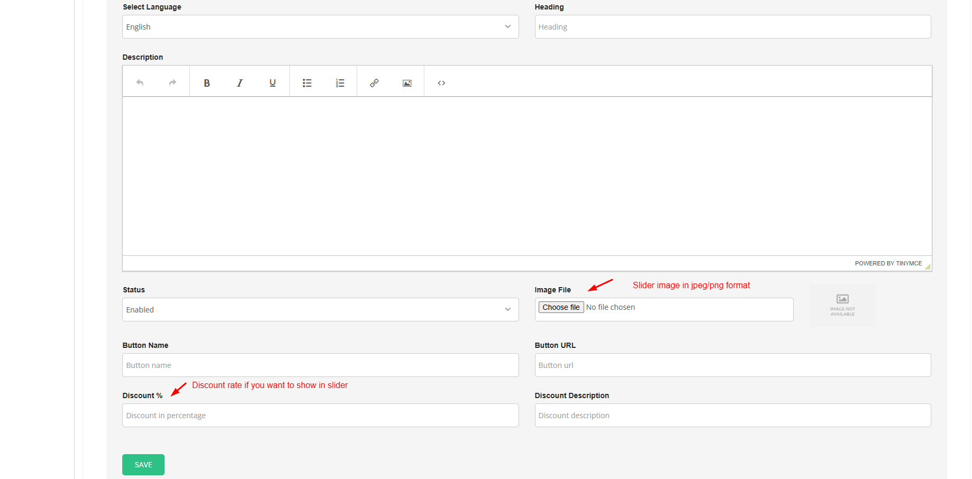This screenshot has width=972, height=479.
Task: Click into the Button name field
Action: click(320, 365)
